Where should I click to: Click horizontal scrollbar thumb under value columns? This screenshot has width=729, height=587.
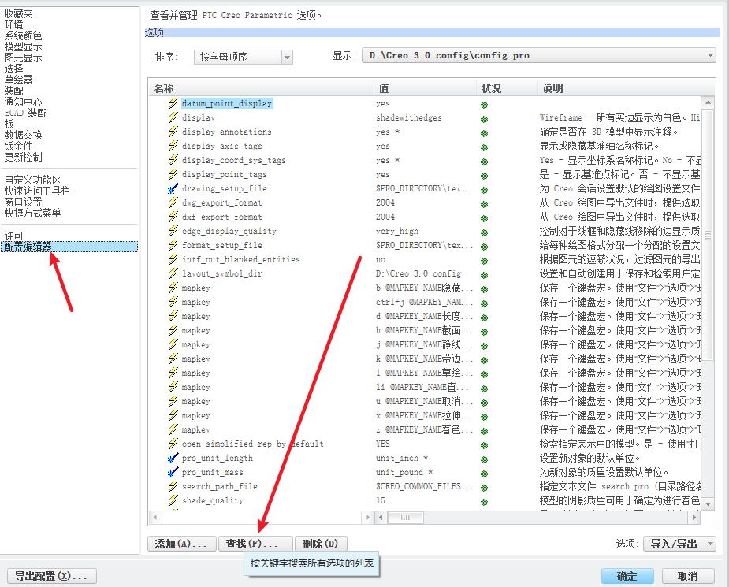click(405, 518)
